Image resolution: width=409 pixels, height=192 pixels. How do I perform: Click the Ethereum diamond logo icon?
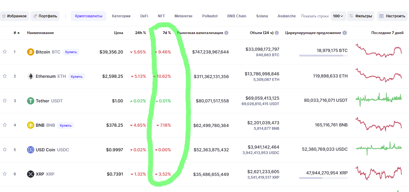30,76
